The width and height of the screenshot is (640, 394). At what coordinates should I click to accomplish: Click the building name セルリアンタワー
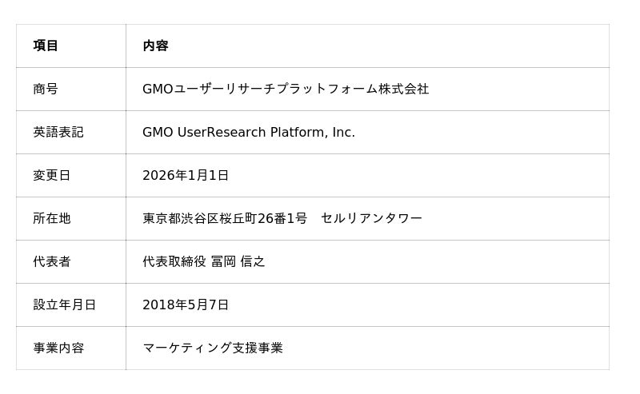[371, 219]
